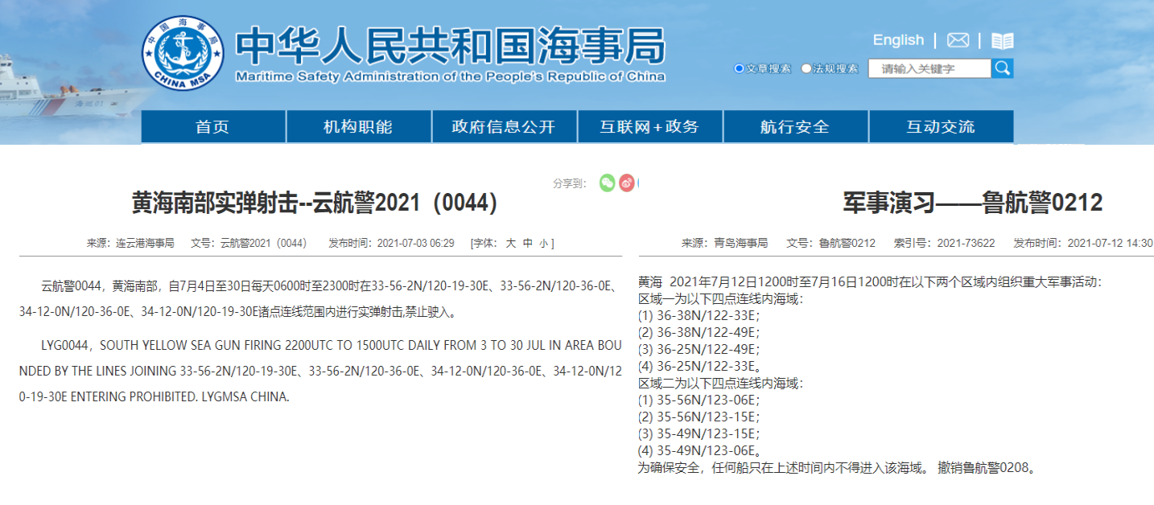Go to 首页 in navigation bar
This screenshot has width=1154, height=505.
click(x=213, y=127)
